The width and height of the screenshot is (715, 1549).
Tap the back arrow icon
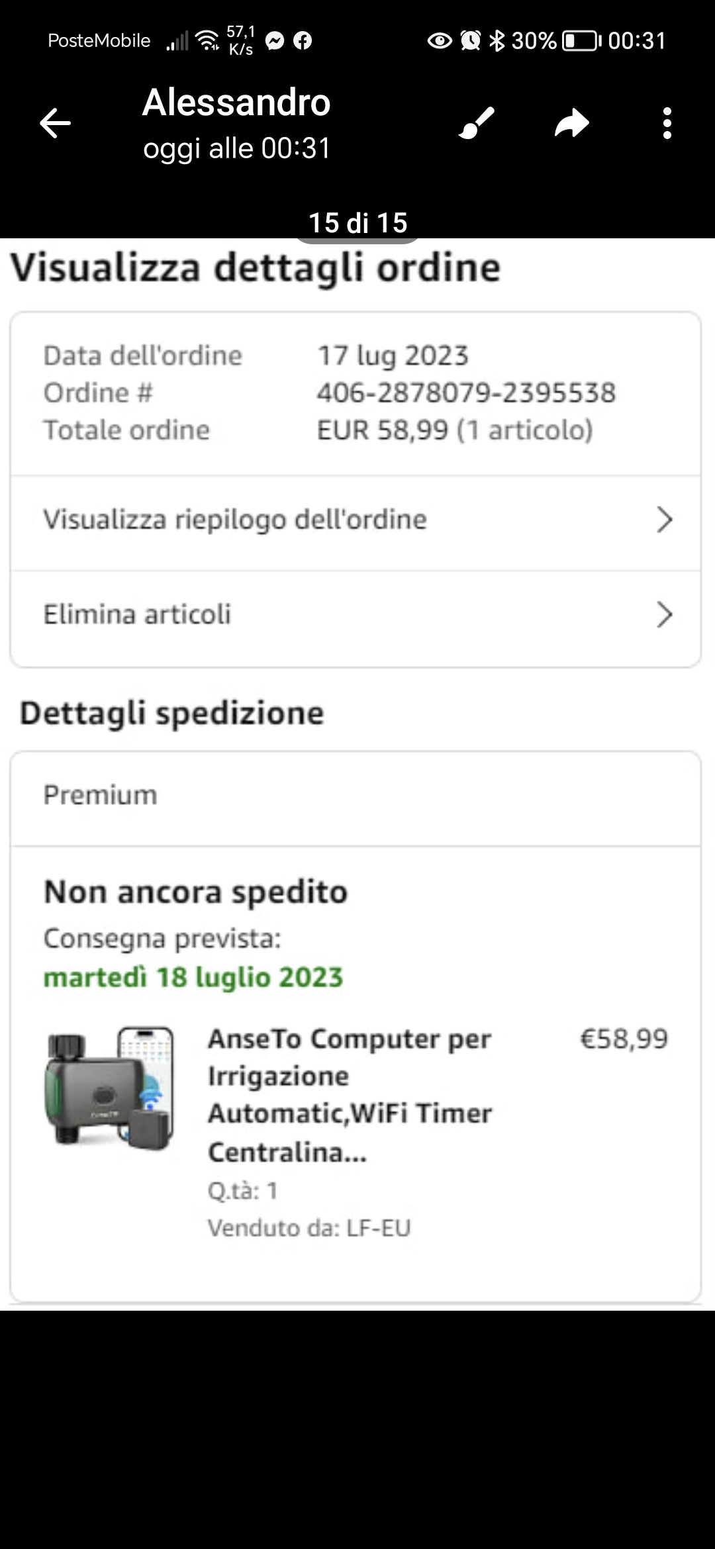pyautogui.click(x=55, y=123)
